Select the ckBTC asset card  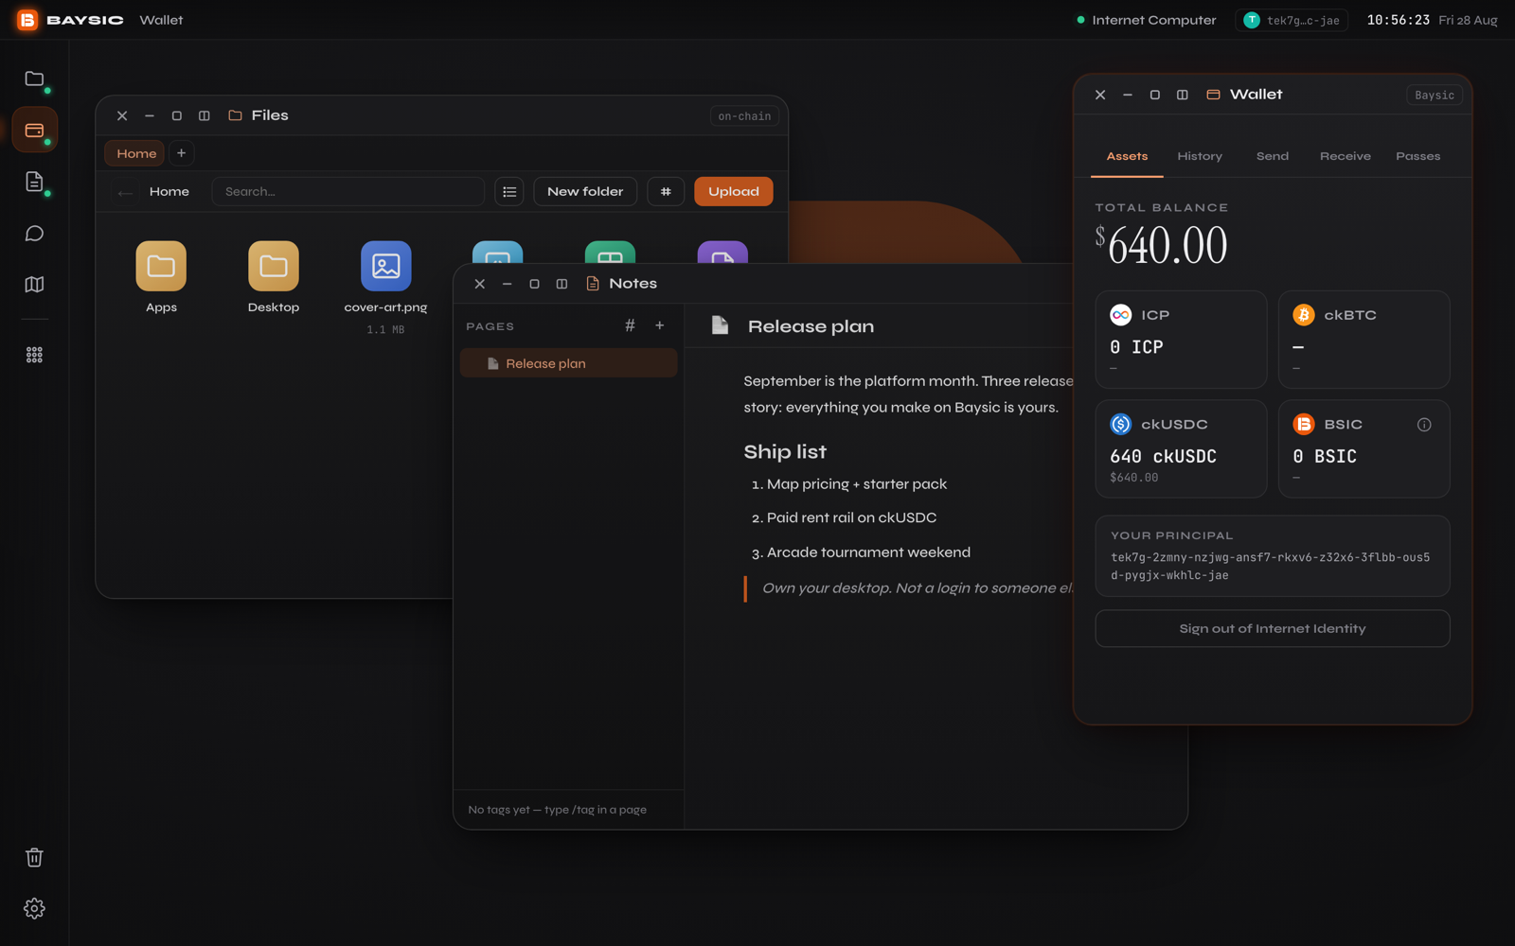coord(1363,340)
